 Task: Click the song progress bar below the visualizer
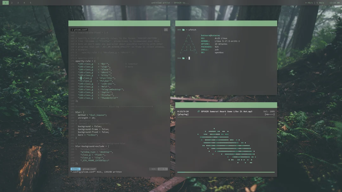coord(226,172)
